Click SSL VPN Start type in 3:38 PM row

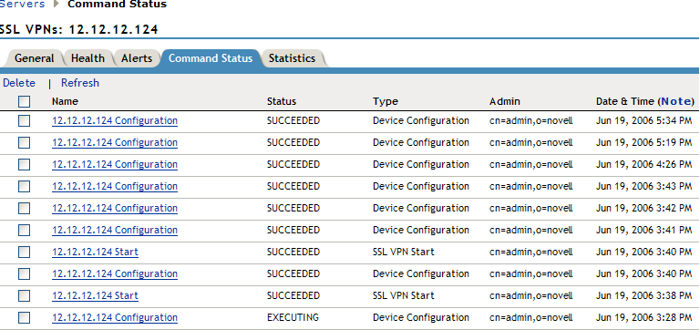[x=404, y=295]
